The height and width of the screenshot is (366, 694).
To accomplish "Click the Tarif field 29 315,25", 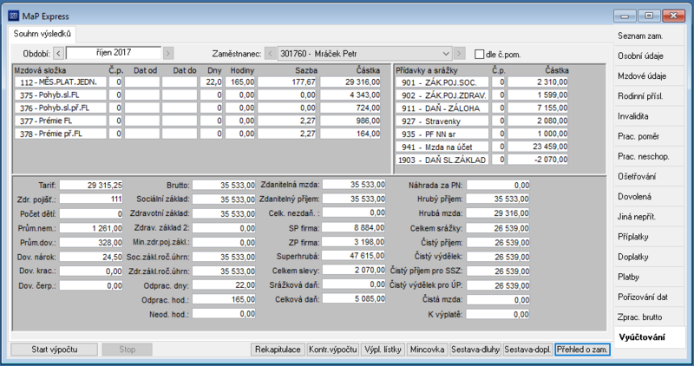I will coord(91,185).
